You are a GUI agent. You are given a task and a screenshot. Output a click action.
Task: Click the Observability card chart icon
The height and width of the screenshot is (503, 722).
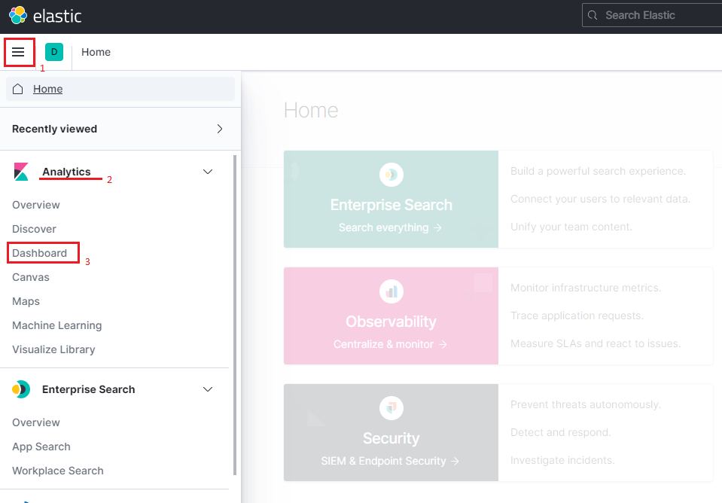pyautogui.click(x=391, y=291)
